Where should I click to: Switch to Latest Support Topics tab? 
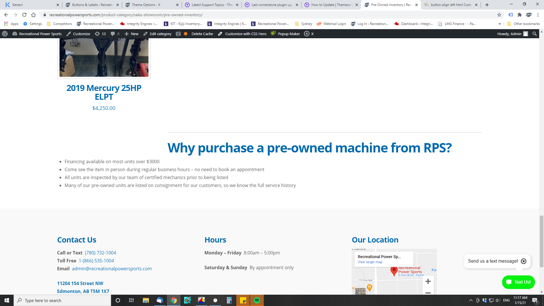coord(211,5)
